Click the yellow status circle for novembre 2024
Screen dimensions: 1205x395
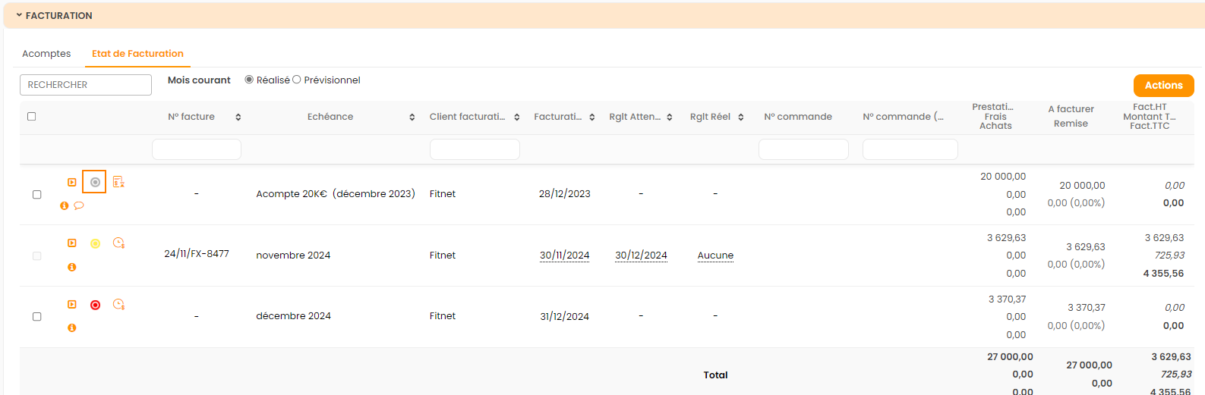tap(95, 243)
